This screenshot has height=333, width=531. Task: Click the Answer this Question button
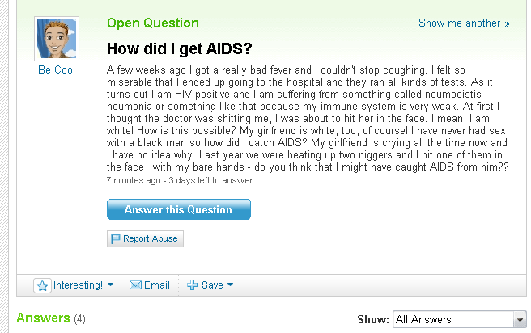point(179,209)
